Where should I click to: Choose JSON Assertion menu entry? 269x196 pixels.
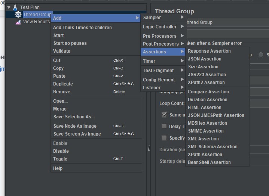(x=204, y=59)
